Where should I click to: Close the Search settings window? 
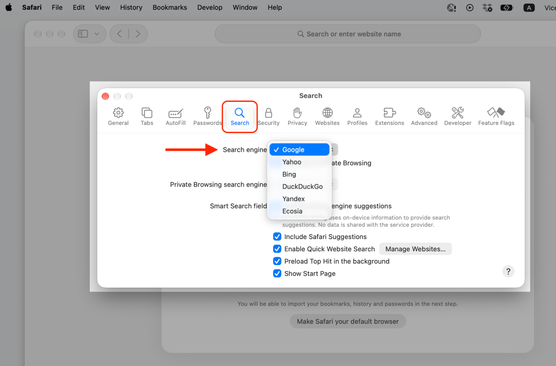click(x=105, y=96)
